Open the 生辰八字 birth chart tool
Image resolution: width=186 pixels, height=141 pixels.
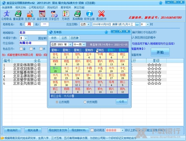click(x=30, y=15)
